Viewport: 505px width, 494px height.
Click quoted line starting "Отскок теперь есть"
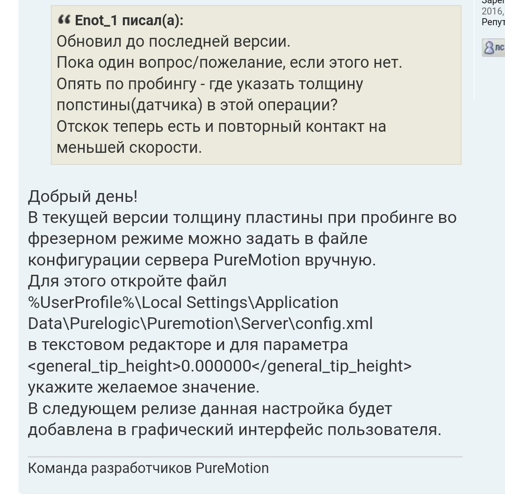(x=221, y=126)
